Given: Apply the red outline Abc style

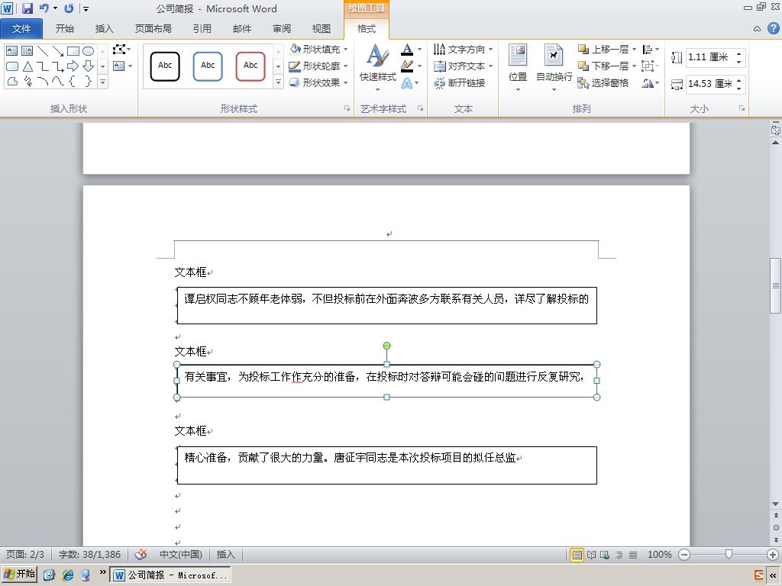Looking at the screenshot, I should point(250,66).
